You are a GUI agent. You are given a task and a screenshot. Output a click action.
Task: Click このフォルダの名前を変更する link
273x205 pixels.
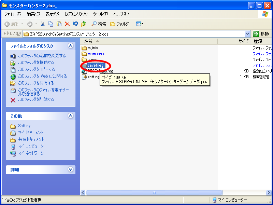[x=42, y=56]
